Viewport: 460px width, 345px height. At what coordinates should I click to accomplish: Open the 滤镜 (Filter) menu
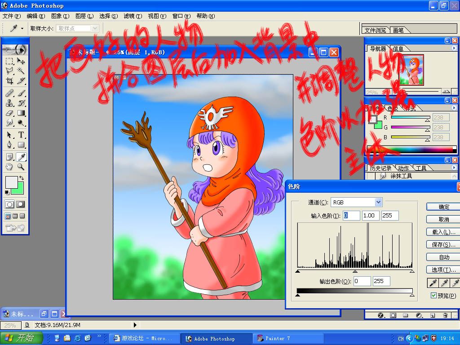[133, 16]
